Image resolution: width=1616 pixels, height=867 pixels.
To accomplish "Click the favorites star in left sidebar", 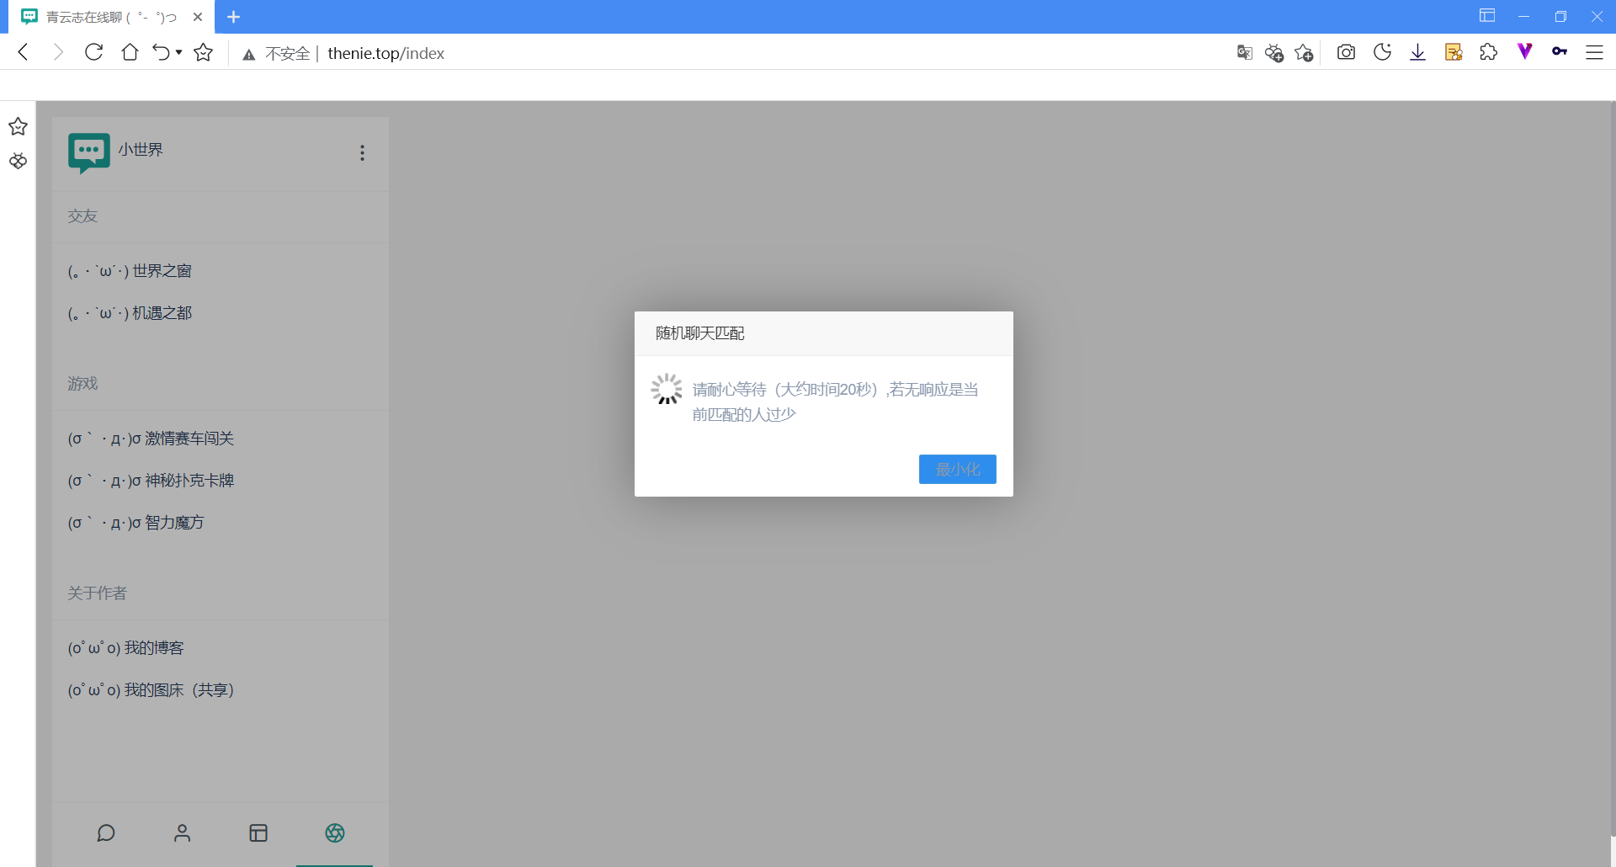I will coord(18,126).
